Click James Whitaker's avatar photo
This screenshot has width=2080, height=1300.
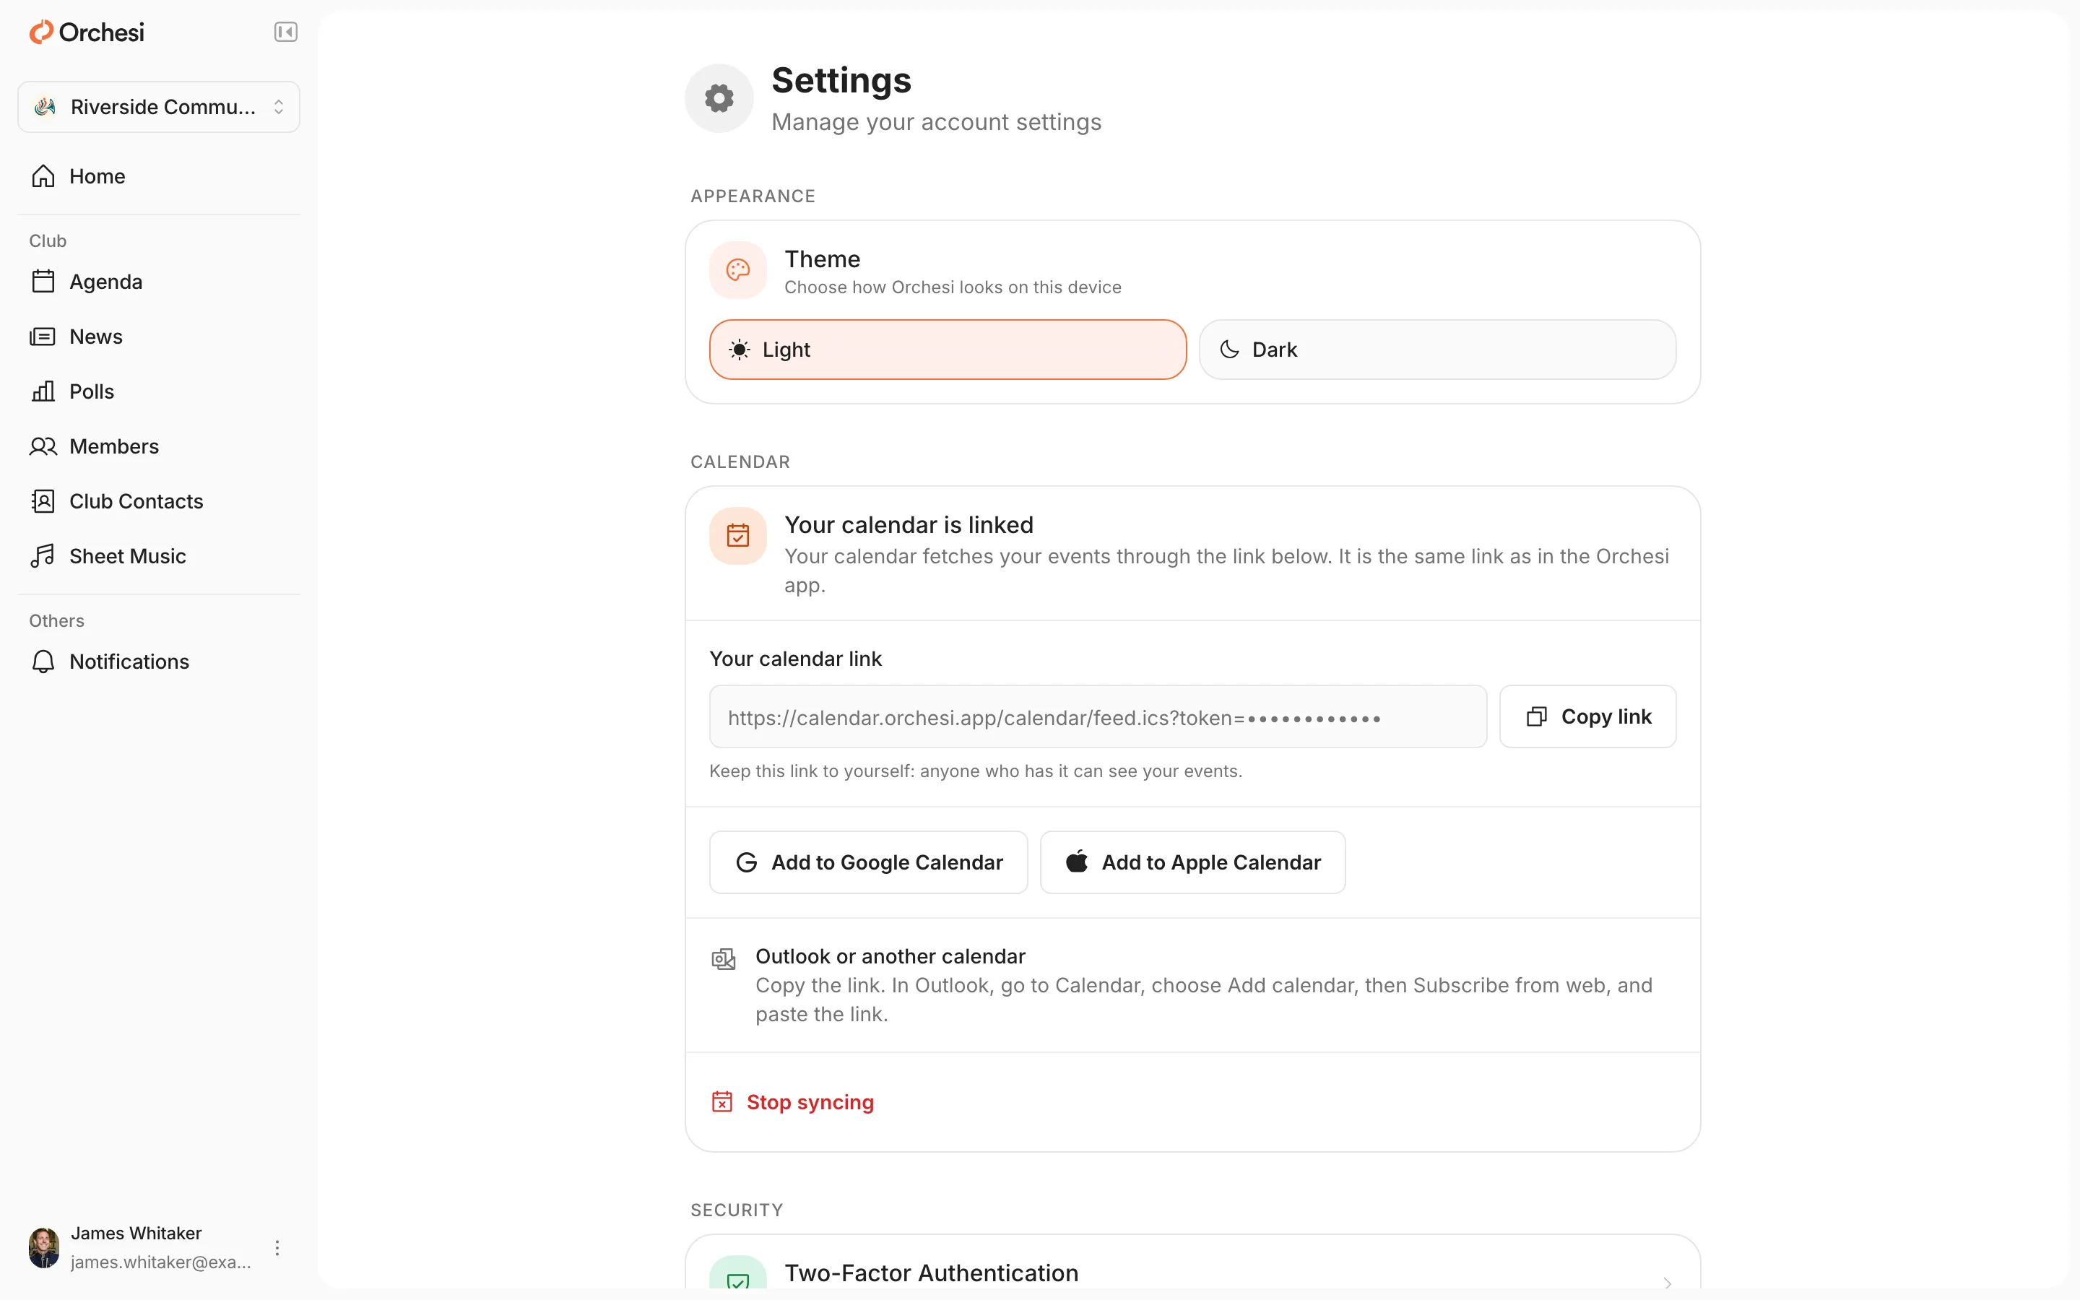click(x=44, y=1247)
